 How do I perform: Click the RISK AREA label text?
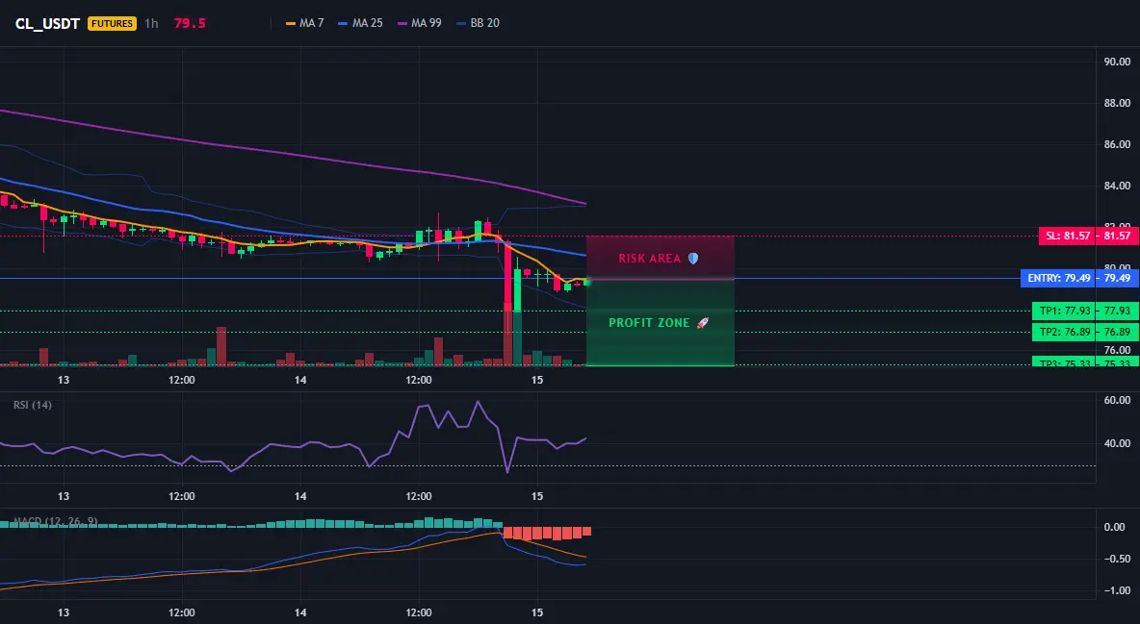click(x=649, y=259)
